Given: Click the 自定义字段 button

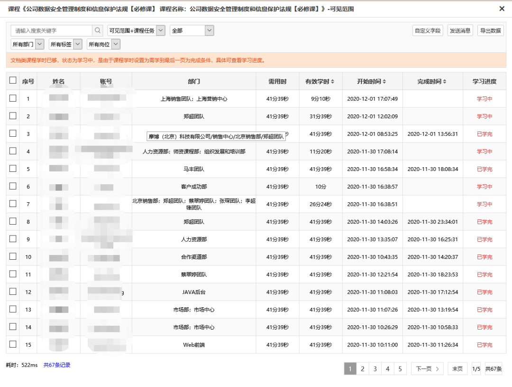Looking at the screenshot, I should click(428, 30).
